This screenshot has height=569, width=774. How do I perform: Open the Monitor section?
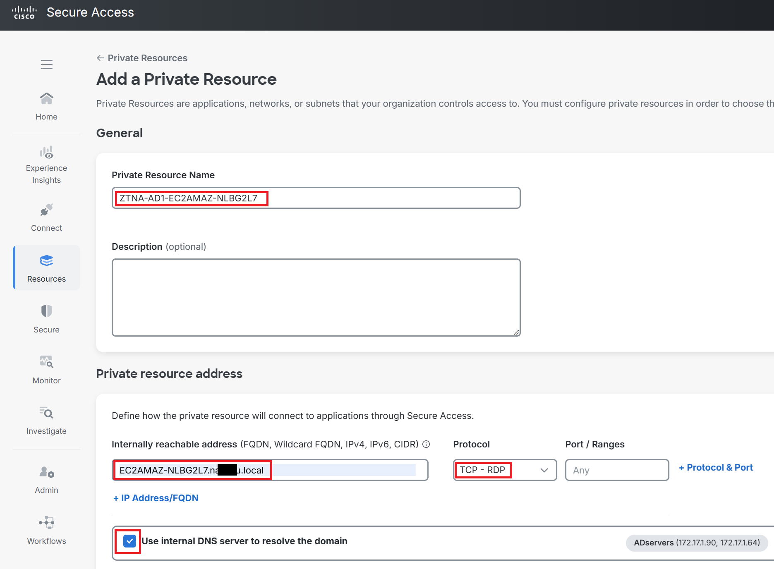click(46, 370)
